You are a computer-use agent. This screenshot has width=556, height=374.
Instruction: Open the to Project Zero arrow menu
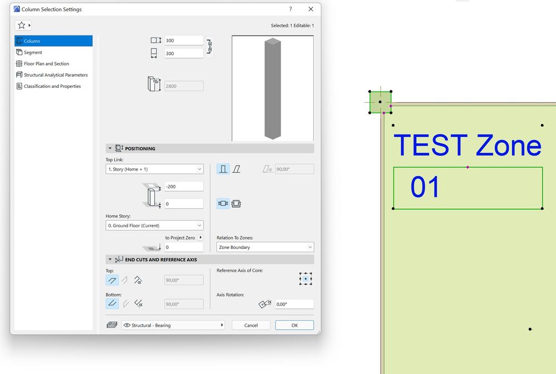[200, 237]
